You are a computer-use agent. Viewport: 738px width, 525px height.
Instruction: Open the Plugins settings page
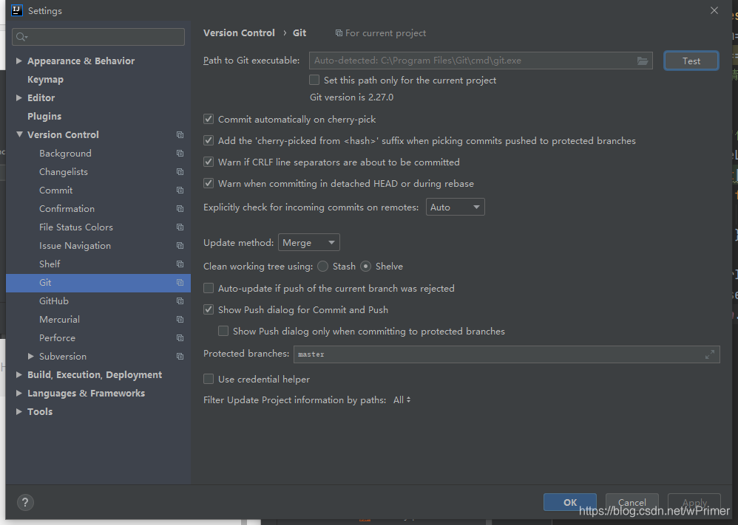[x=44, y=116]
